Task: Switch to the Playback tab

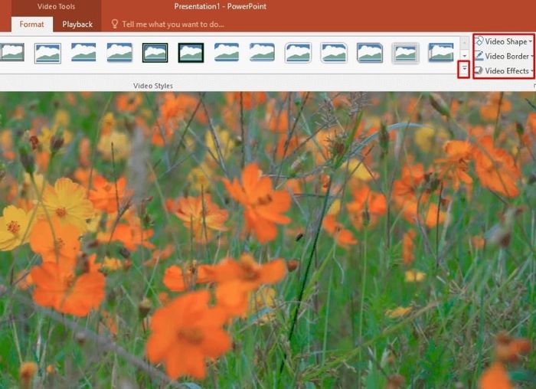Action: (77, 25)
